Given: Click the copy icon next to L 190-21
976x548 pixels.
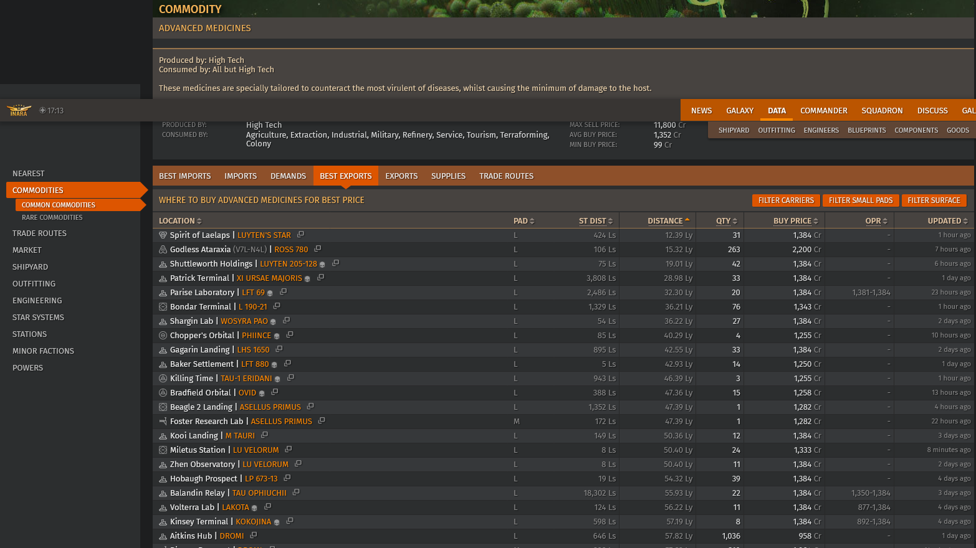Looking at the screenshot, I should [x=277, y=306].
